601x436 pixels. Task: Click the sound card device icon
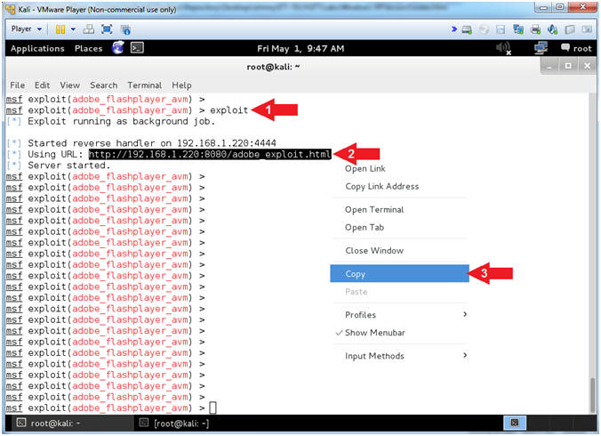(552, 29)
